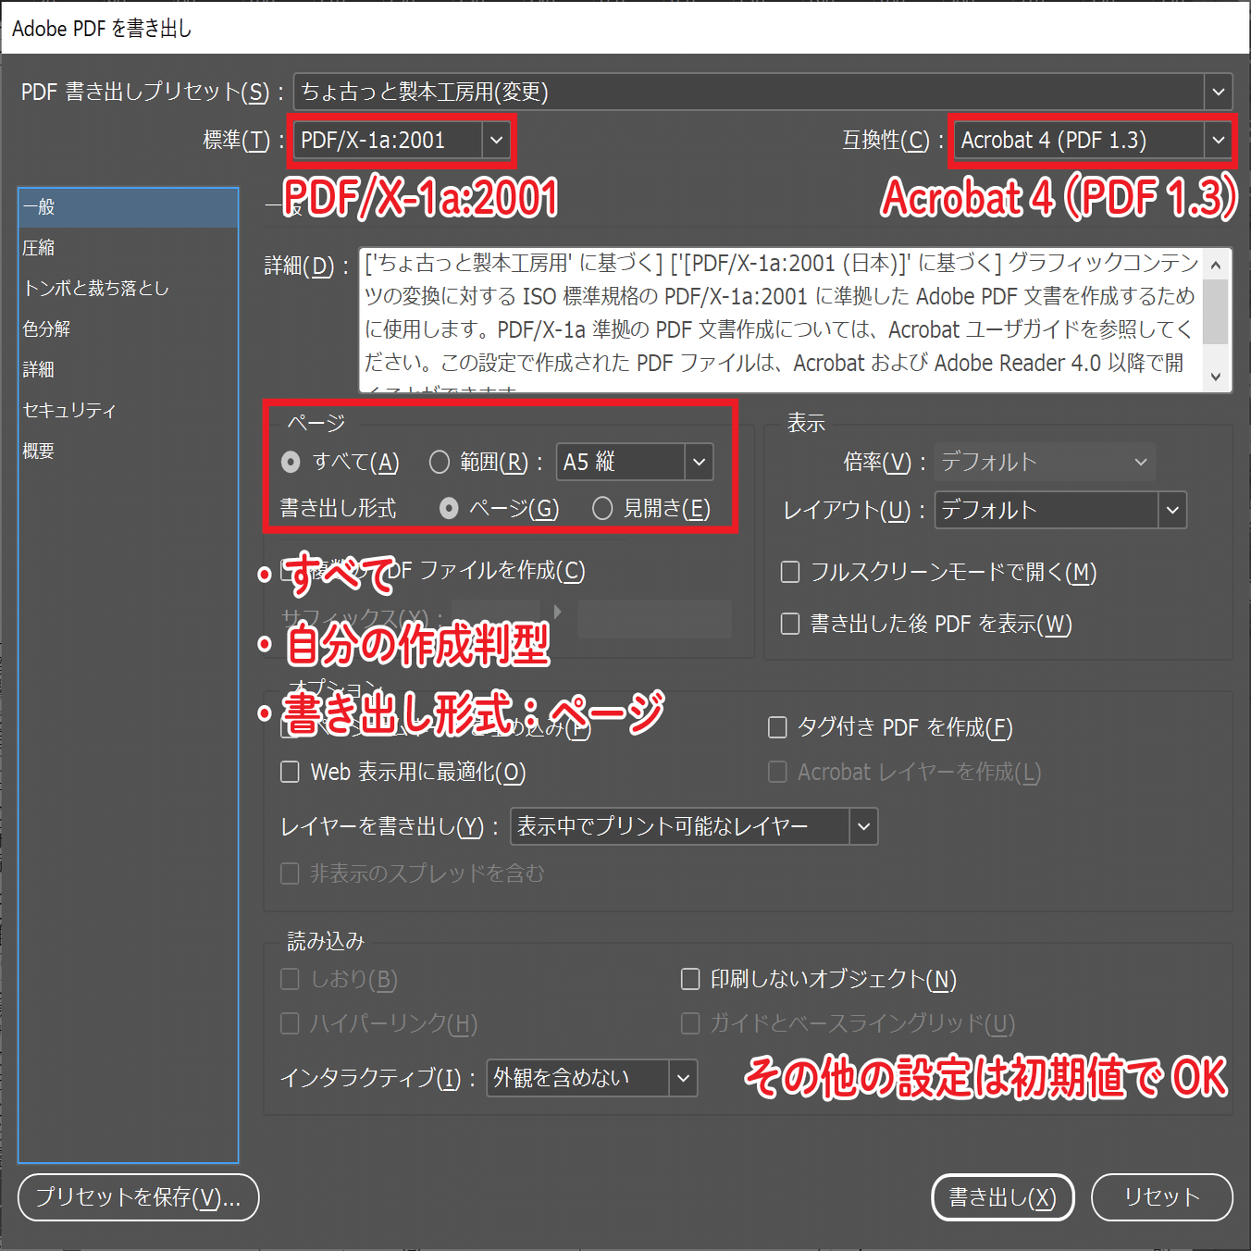This screenshot has height=1251, width=1251.
Task: Toggle 非表示のスプレッドを含む checkbox
Action: [x=290, y=873]
